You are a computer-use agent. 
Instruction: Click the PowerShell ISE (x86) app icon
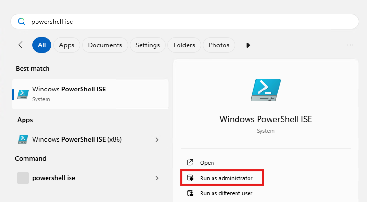(x=23, y=139)
